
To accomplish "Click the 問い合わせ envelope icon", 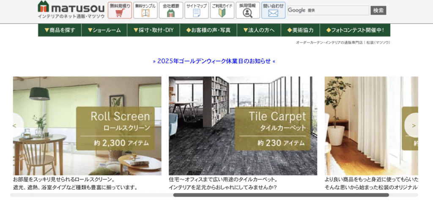I will tap(273, 10).
